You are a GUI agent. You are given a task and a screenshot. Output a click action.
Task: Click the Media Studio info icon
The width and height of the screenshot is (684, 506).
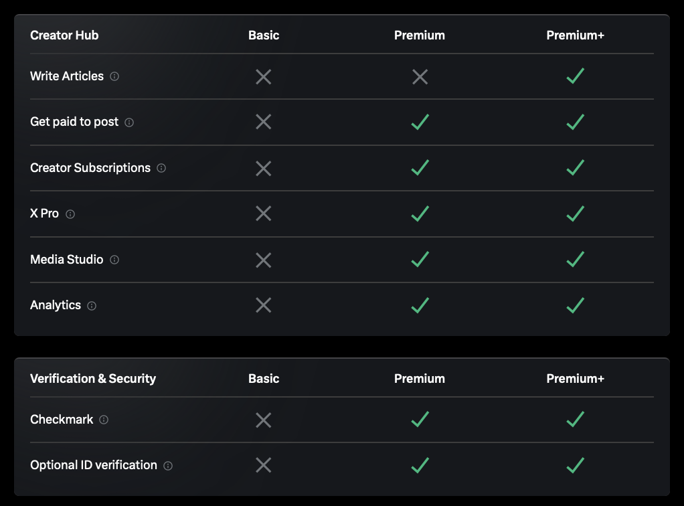tap(114, 260)
